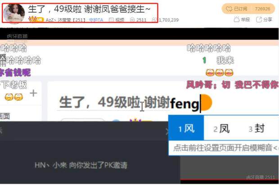Open the 守护TA link
The height and width of the screenshot is (185, 279).
point(96,20)
